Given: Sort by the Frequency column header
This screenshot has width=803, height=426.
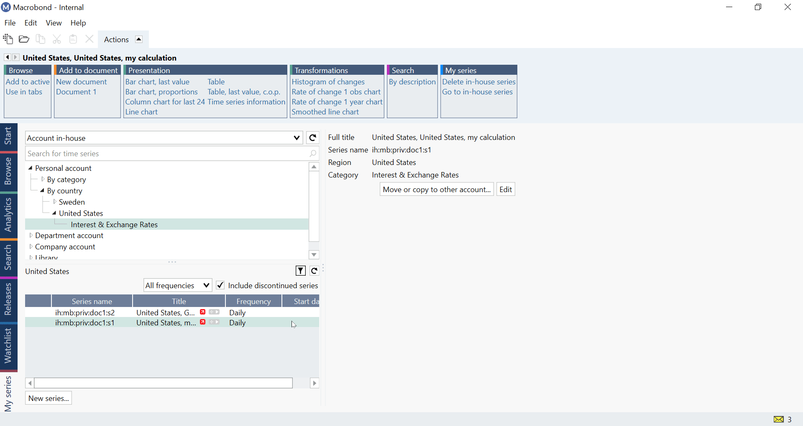Looking at the screenshot, I should pyautogui.click(x=254, y=301).
